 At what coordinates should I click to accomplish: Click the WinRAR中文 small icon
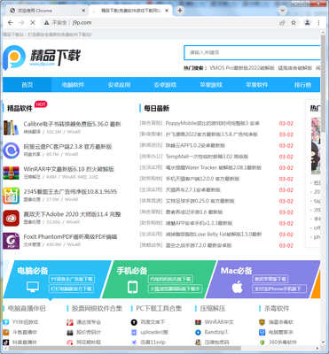tap(198, 322)
